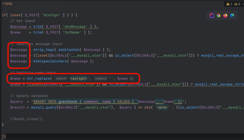Screen dimensions: 244x140
Task: Click the addslashes function call
Action: coord(69,50)
